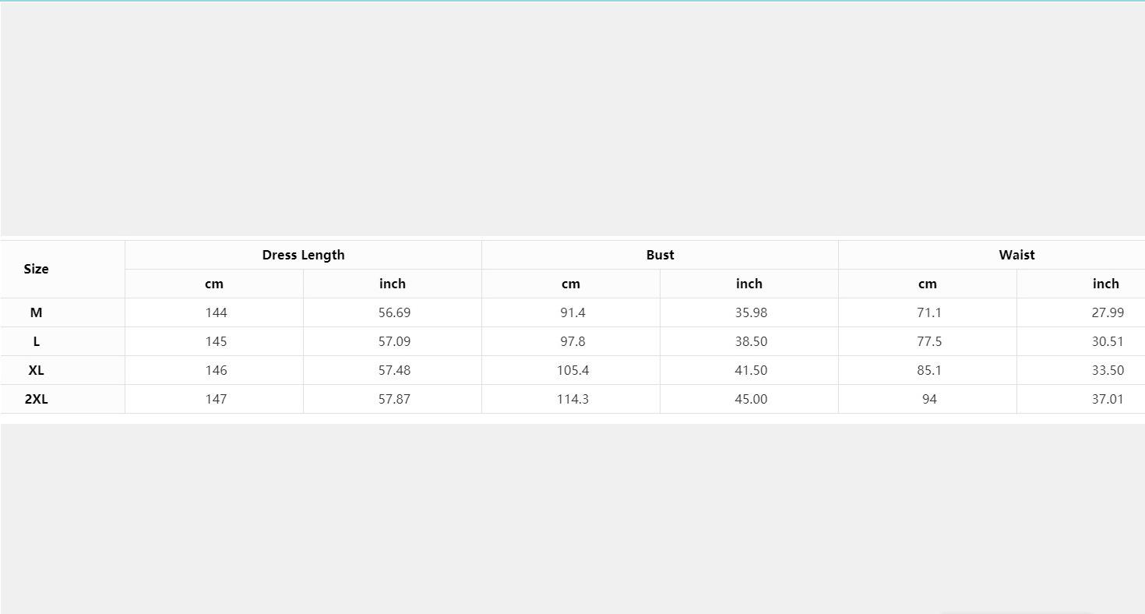
Task: Click the Bust header cell
Action: click(660, 255)
